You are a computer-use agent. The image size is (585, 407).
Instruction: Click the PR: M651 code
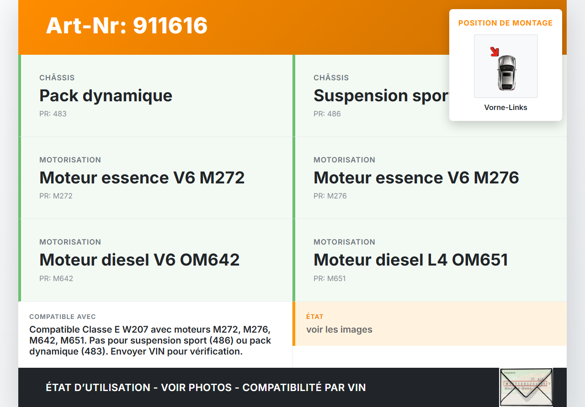[x=330, y=278]
